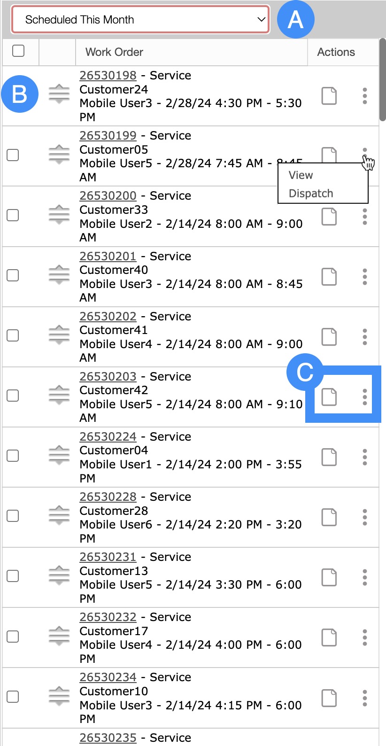Choose View from the actions popup menu
This screenshot has height=746, width=386.
pos(301,175)
